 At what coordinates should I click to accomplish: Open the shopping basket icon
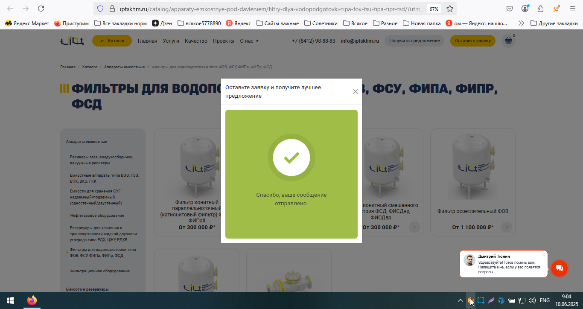click(508, 41)
